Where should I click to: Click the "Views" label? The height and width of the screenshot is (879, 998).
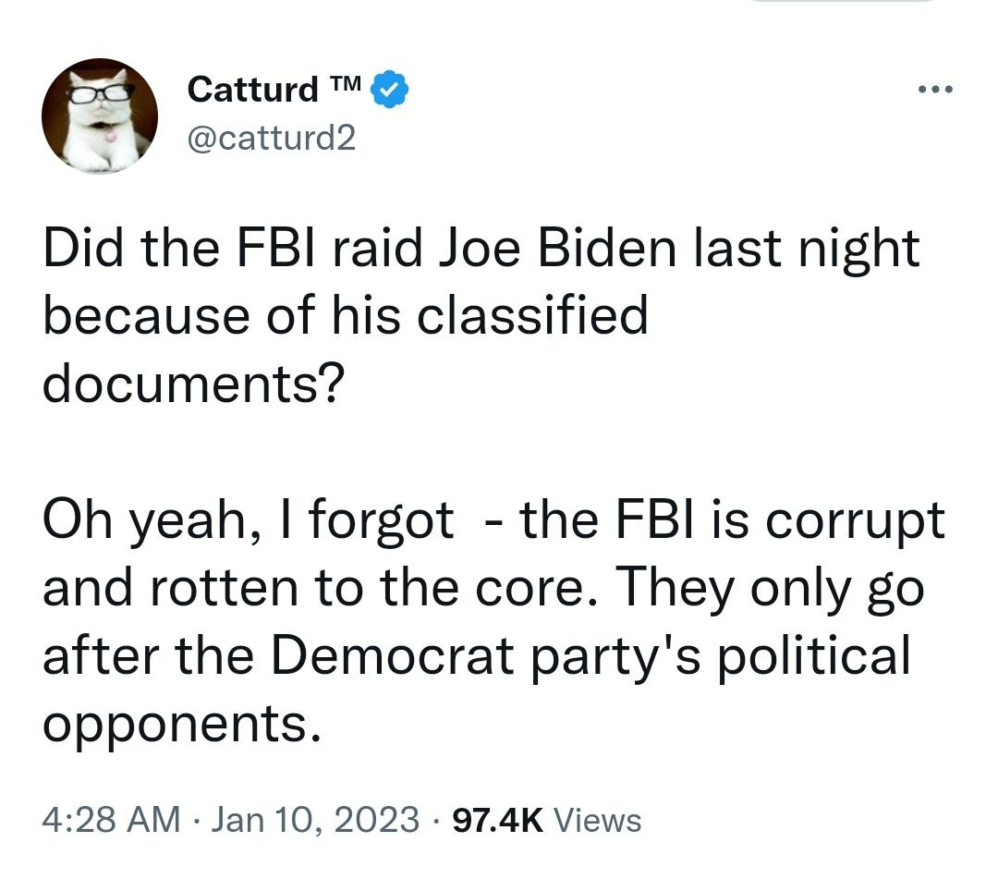tap(601, 819)
